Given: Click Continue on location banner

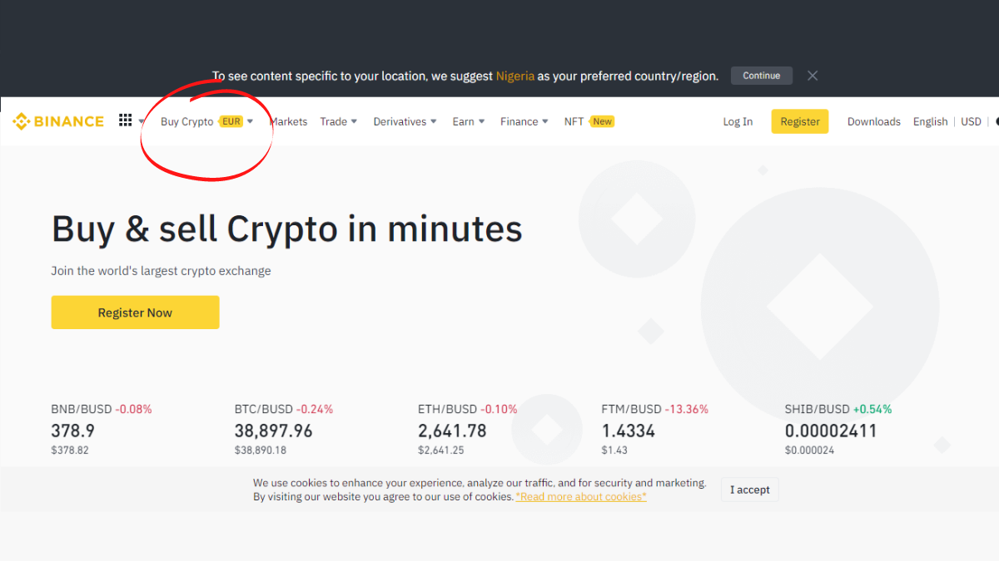Looking at the screenshot, I should (x=762, y=76).
